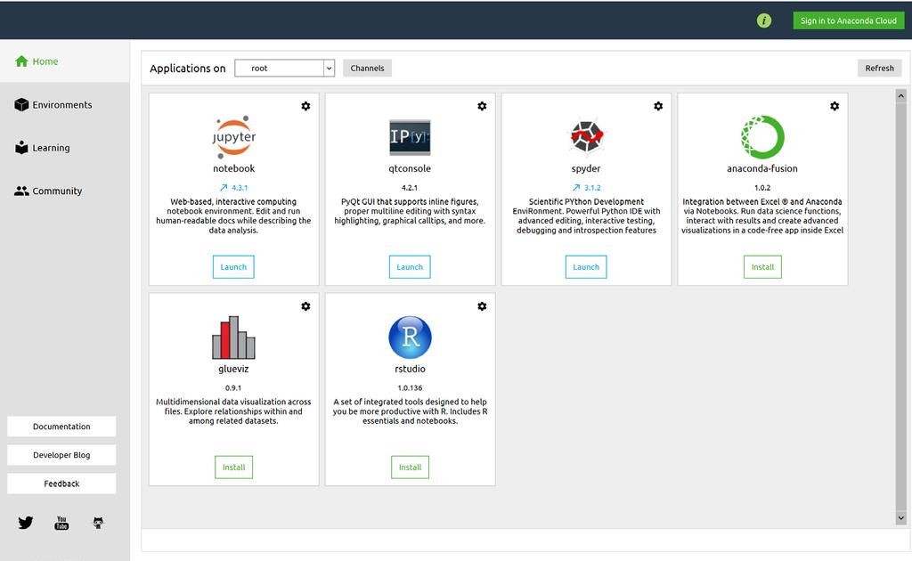
Task: Open the Documentation link
Action: 61,427
